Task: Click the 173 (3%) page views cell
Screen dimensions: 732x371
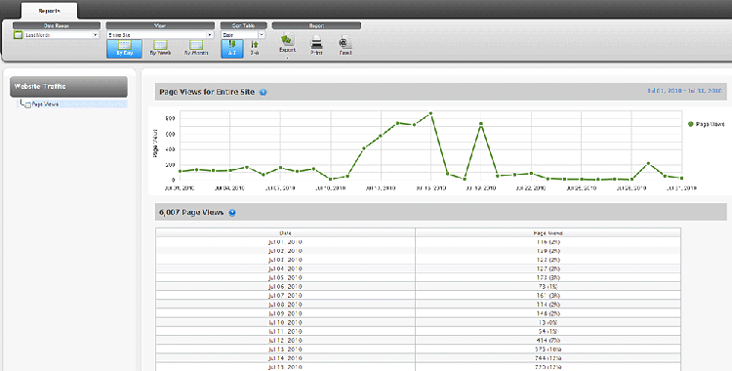Action: (x=549, y=277)
